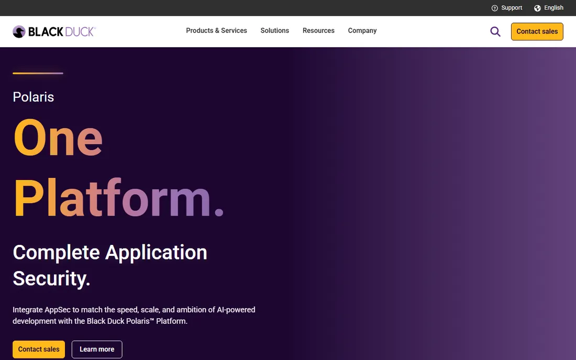Click the 'One Platform.' headline
The width and height of the screenshot is (576, 360).
(x=118, y=168)
